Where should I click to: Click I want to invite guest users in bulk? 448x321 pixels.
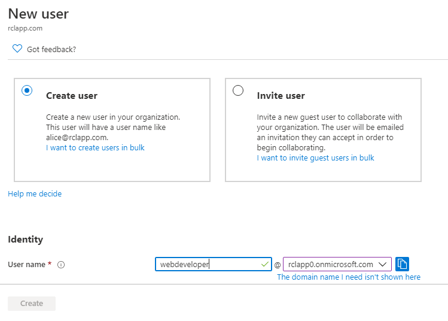pyautogui.click(x=315, y=158)
